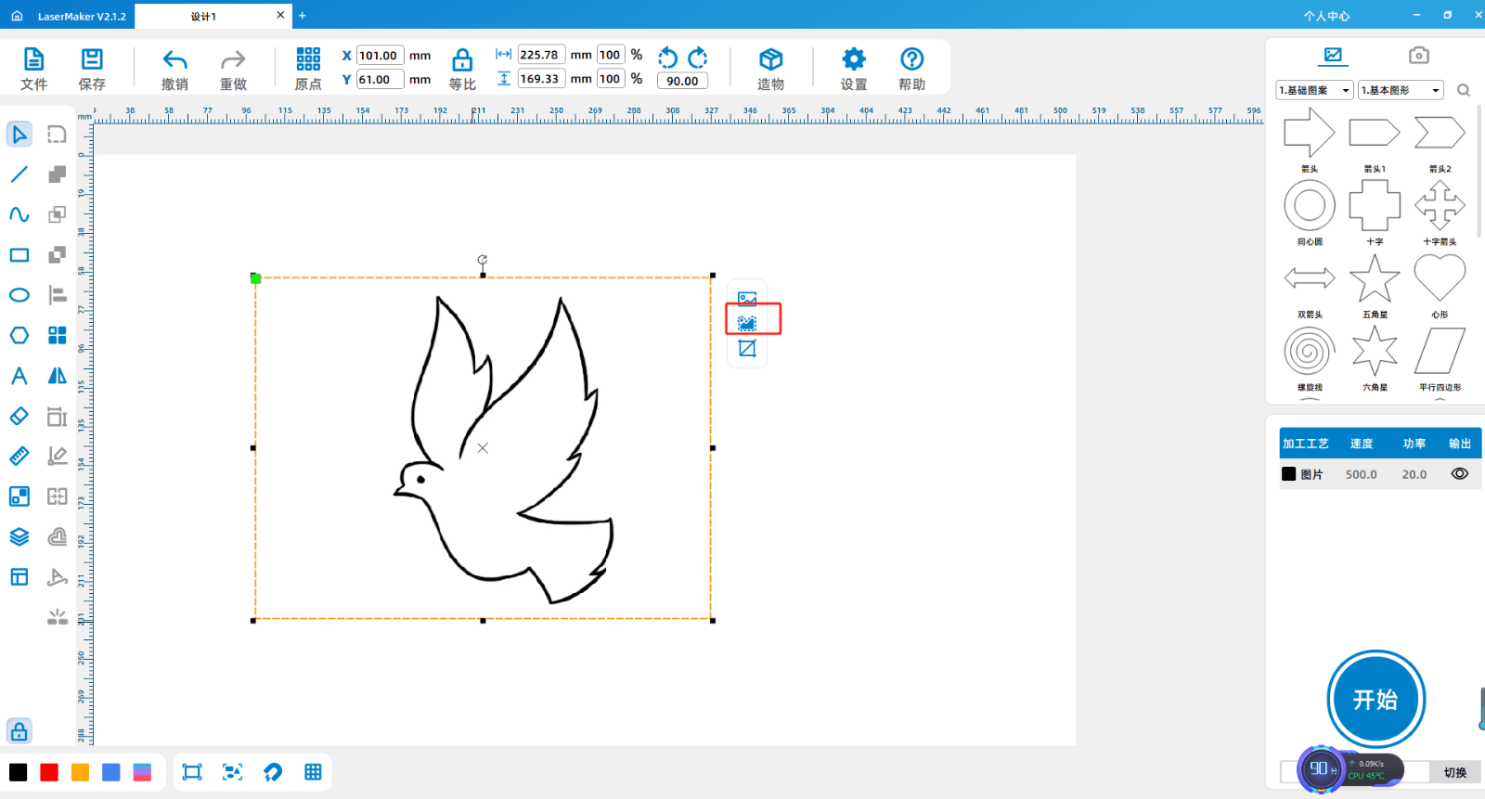Switch to the 设计1 tab

point(204,16)
